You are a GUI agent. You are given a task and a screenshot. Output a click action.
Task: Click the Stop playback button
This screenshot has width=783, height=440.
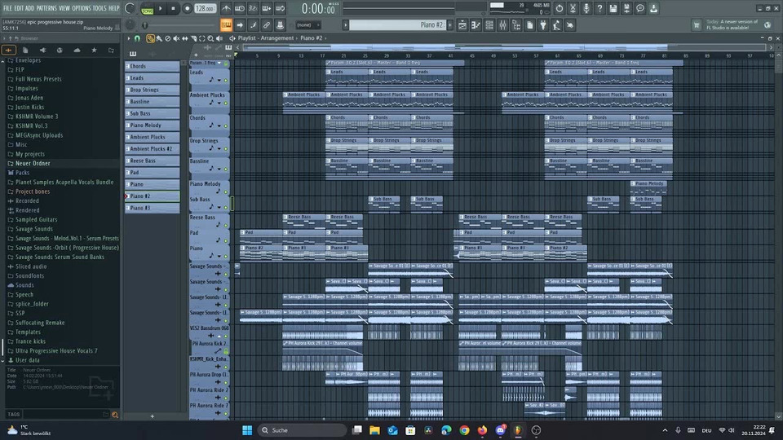[174, 8]
